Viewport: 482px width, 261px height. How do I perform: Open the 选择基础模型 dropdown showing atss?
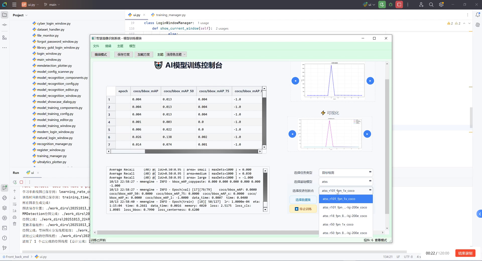pyautogui.click(x=346, y=182)
